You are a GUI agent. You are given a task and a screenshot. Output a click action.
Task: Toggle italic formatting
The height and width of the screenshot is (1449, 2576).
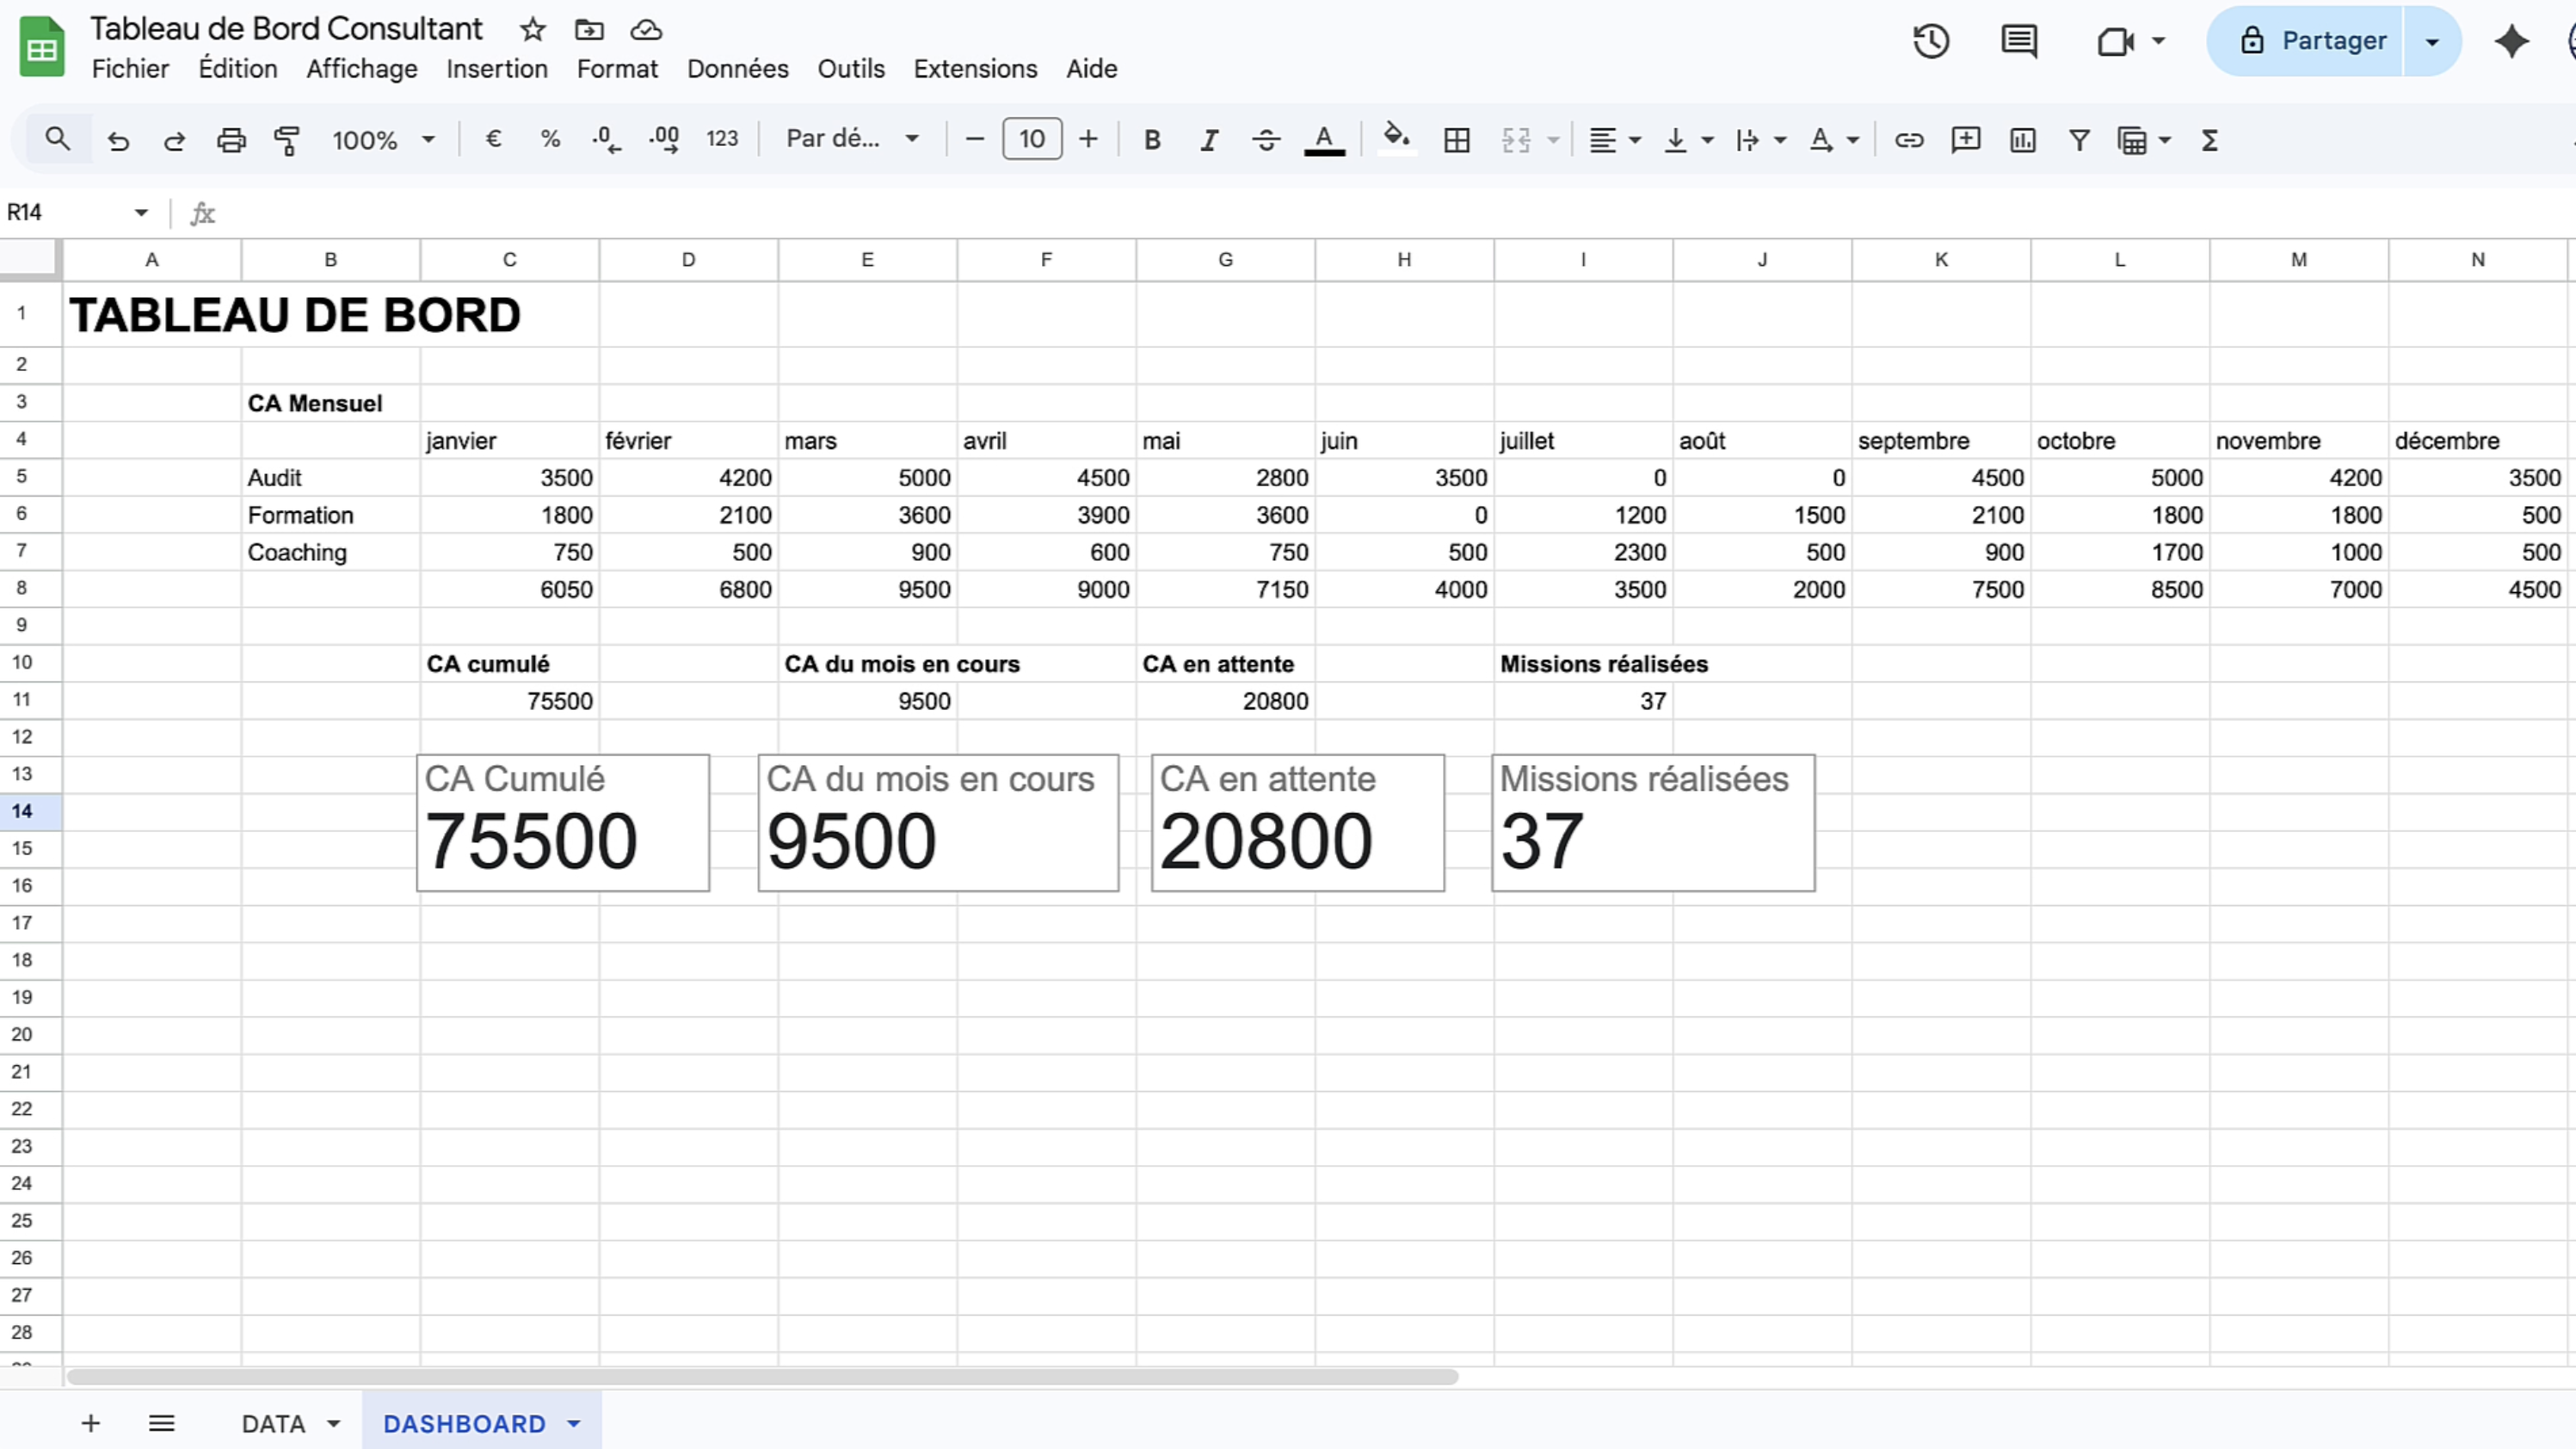click(1209, 140)
